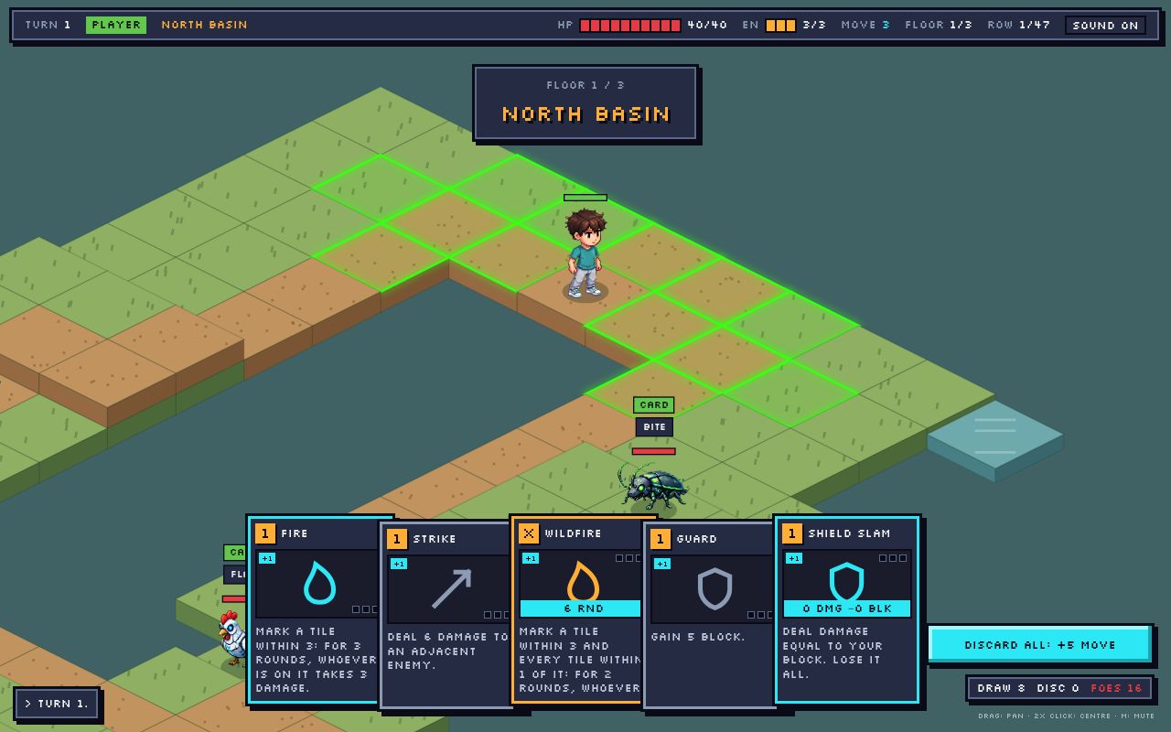Viewport: 1171px width, 732px height.
Task: Click the 'Floor 1/3' status text
Action: point(939,25)
